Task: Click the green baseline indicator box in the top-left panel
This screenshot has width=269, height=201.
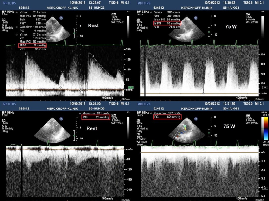Action: [x=130, y=87]
